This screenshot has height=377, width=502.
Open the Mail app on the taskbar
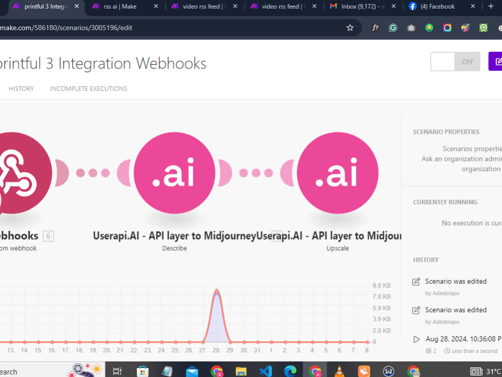pyautogui.click(x=192, y=371)
